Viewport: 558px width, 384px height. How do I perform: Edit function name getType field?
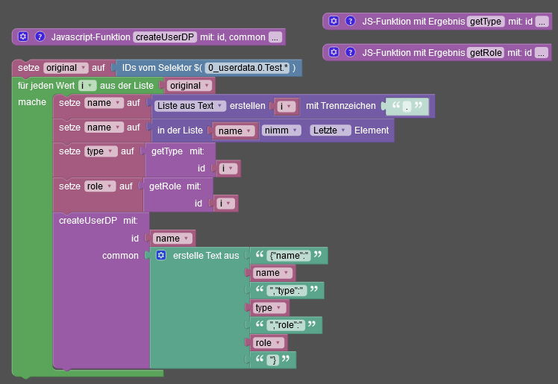click(x=486, y=22)
